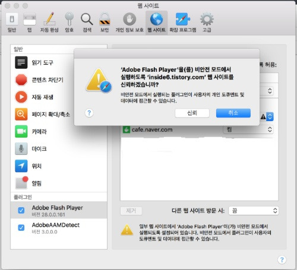The image size is (297, 270).
Task: Open the 개인 정보 보호 hand icon
Action: [129, 19]
